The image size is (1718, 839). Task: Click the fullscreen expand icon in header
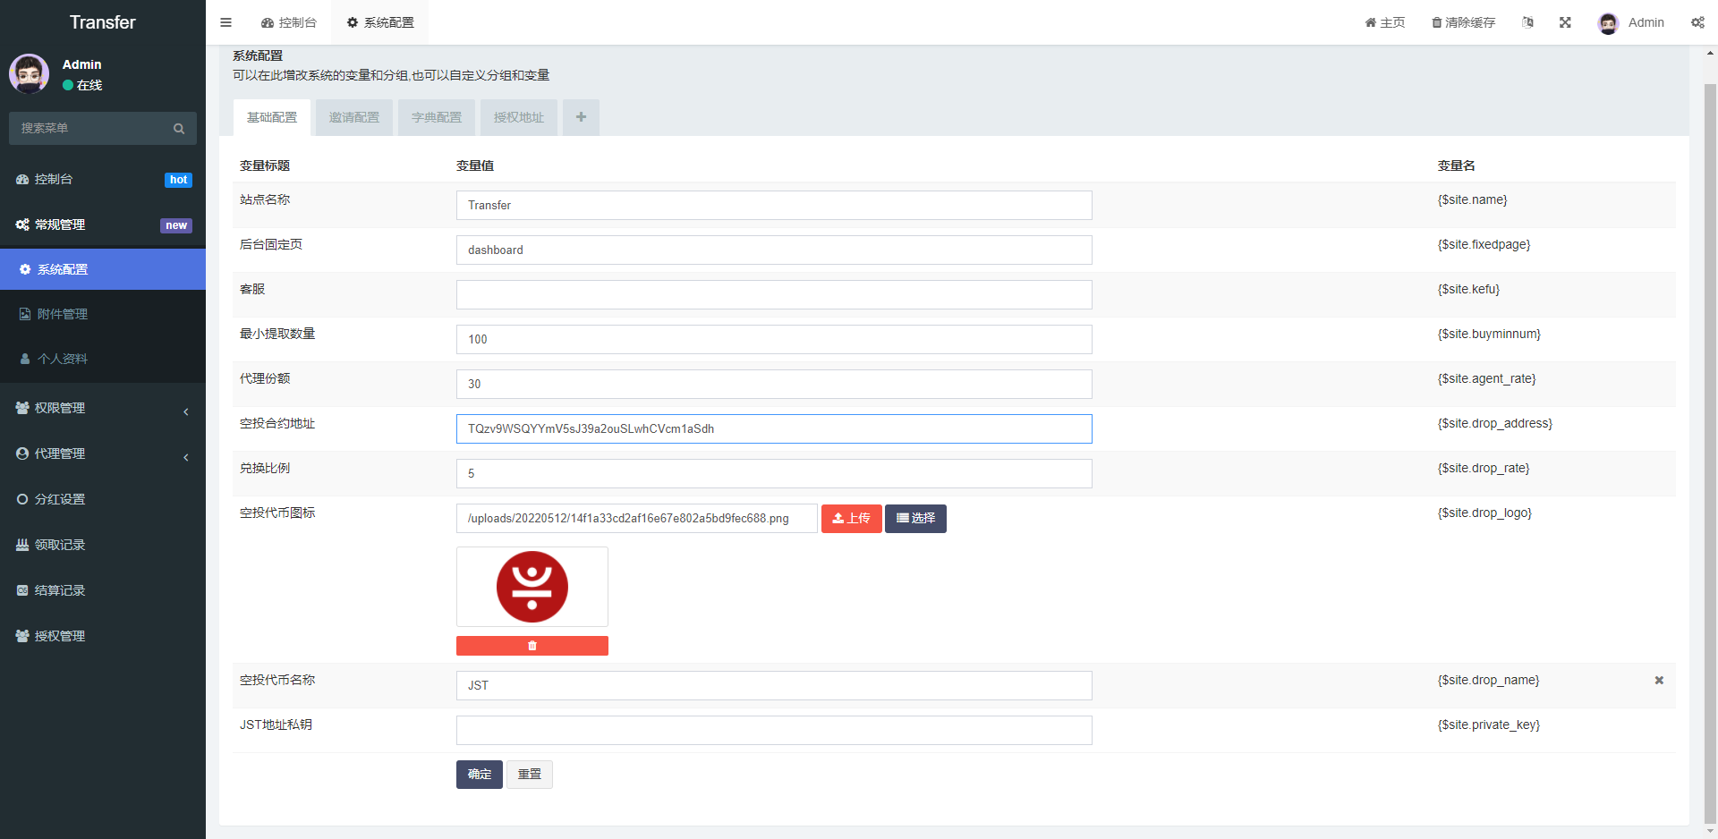click(x=1565, y=22)
